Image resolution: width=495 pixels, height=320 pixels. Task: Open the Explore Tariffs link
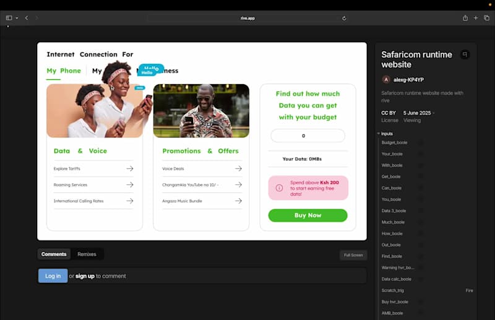coord(67,169)
